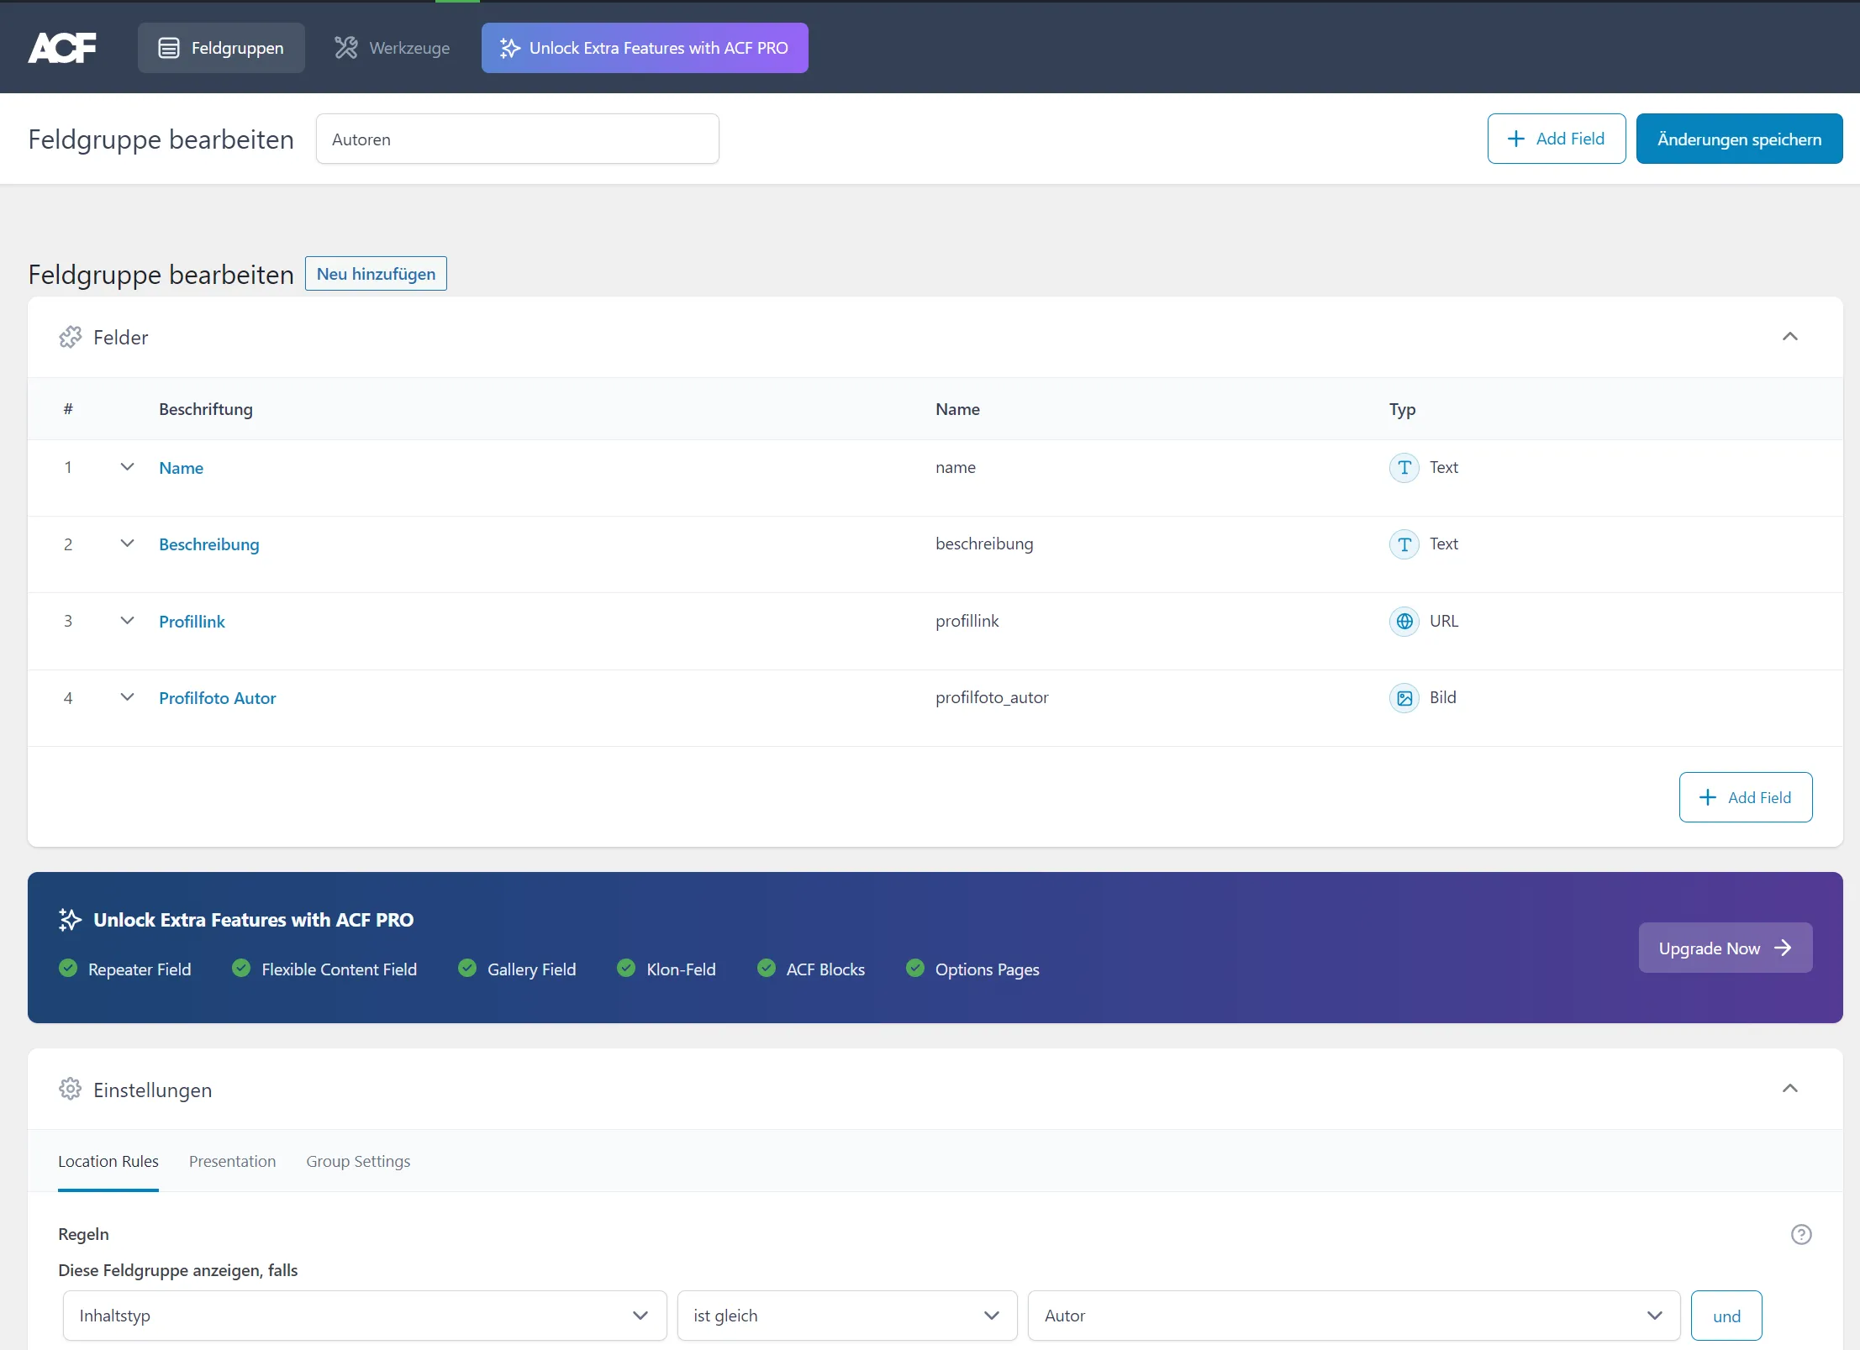Click the 'beschreibung' name cell
Viewport: 1860px width, 1350px height.
click(x=984, y=544)
